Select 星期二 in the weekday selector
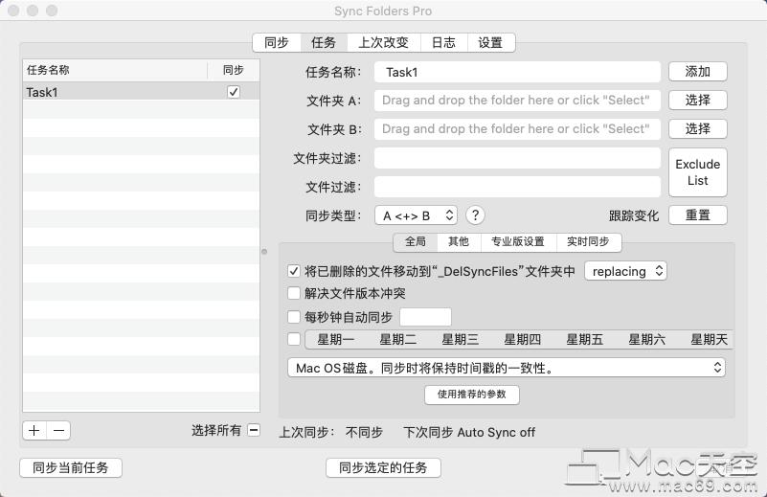The width and height of the screenshot is (767, 497). coord(397,339)
